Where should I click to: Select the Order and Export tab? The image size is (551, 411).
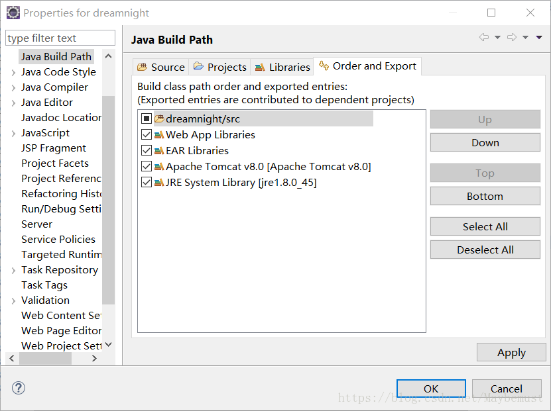tap(367, 66)
